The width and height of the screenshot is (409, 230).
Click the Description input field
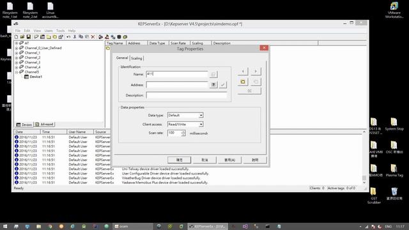pyautogui.click(x=186, y=95)
